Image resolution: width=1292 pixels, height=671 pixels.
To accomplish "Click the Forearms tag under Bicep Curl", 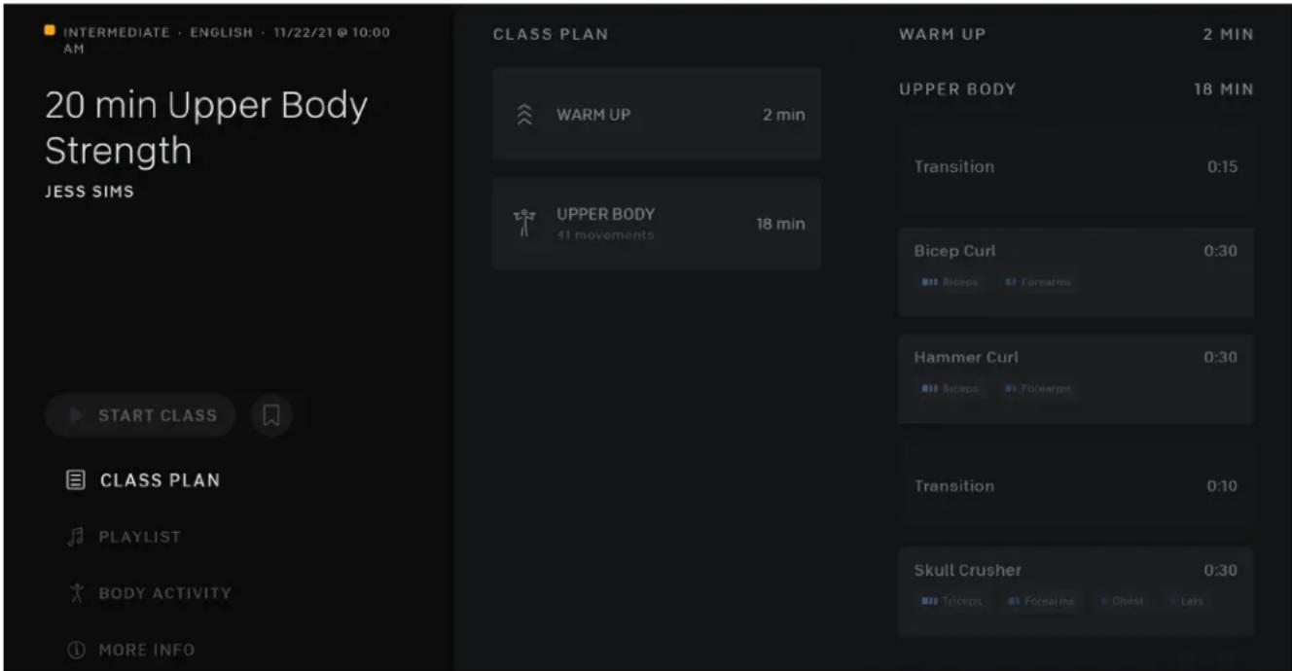I will pyautogui.click(x=1038, y=282).
